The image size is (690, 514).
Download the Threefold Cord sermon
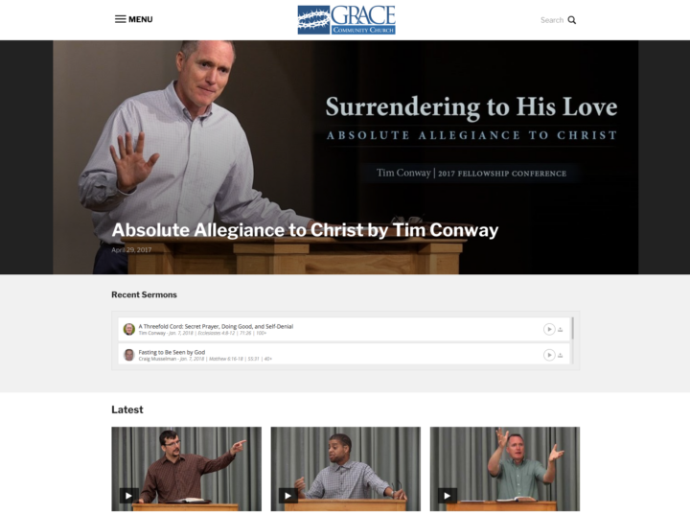pyautogui.click(x=561, y=330)
